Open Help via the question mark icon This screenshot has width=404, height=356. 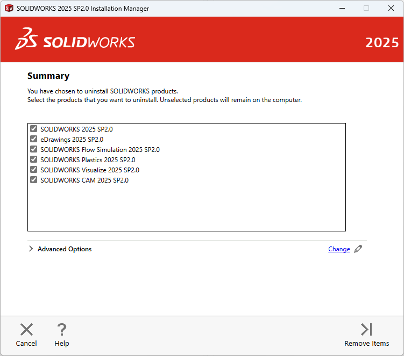click(62, 329)
